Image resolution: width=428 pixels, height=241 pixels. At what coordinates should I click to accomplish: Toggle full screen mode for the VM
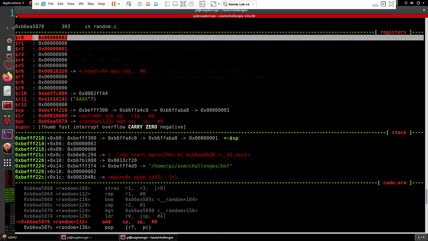(183, 4)
